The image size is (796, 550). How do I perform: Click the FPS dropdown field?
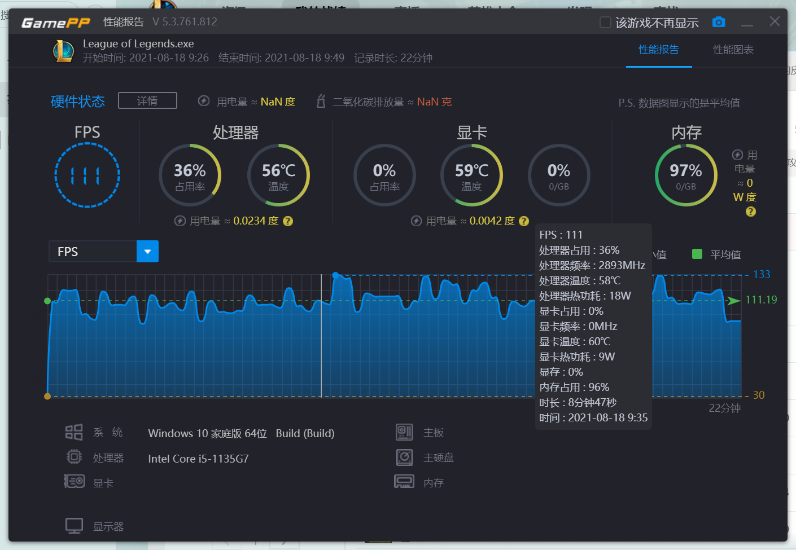104,252
